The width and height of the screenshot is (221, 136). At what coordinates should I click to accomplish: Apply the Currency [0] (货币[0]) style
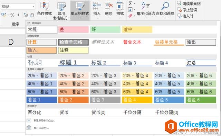tap(105, 112)
